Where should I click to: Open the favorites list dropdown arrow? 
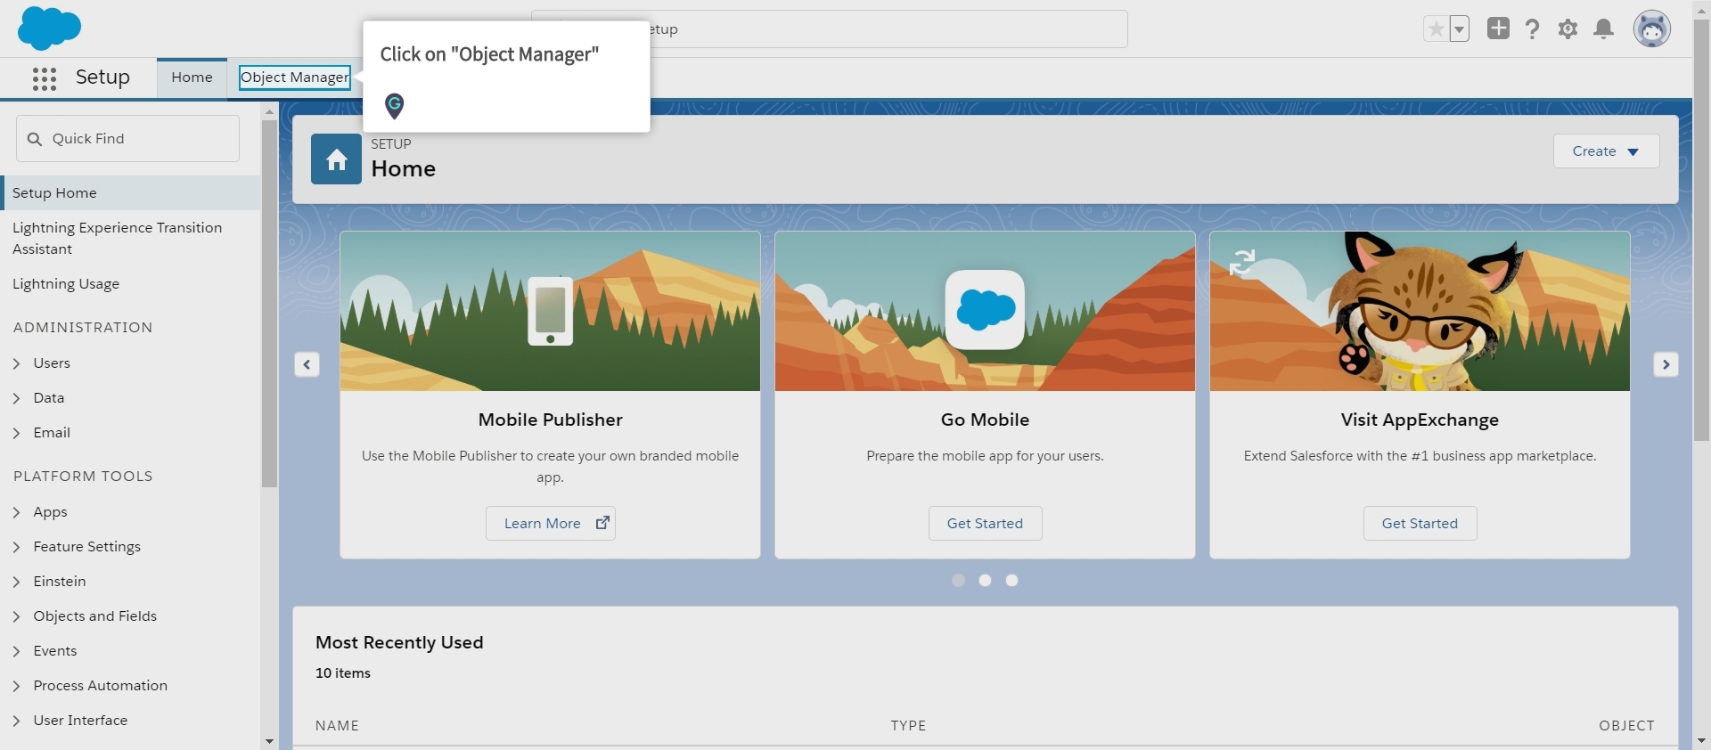(1460, 29)
